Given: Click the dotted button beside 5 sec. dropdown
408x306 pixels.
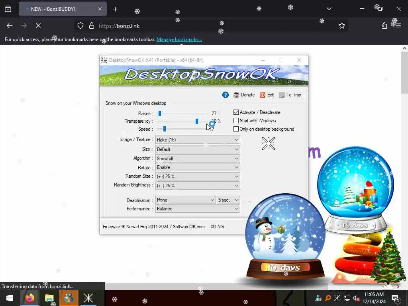Looking at the screenshot, I should (x=247, y=200).
